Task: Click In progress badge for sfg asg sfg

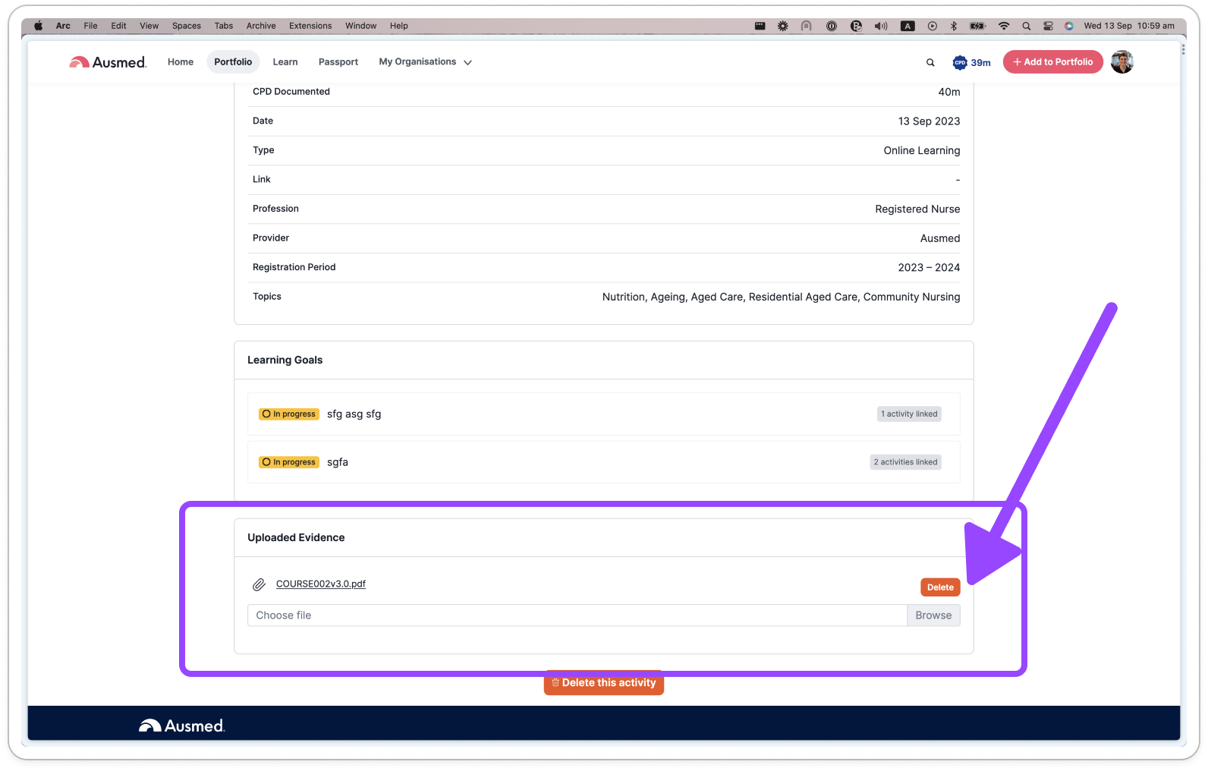Action: coord(289,414)
